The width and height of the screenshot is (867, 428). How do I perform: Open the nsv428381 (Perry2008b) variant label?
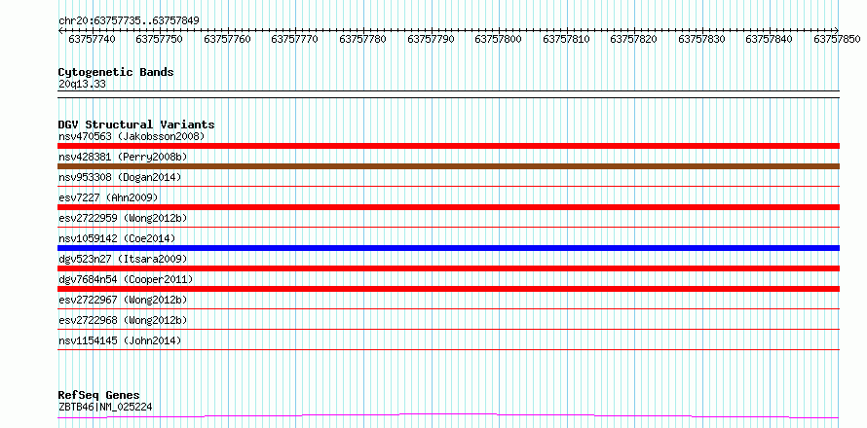(x=123, y=157)
